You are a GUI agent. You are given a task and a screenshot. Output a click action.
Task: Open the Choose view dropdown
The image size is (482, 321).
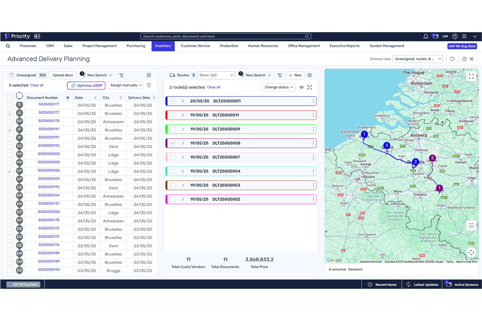click(x=418, y=59)
